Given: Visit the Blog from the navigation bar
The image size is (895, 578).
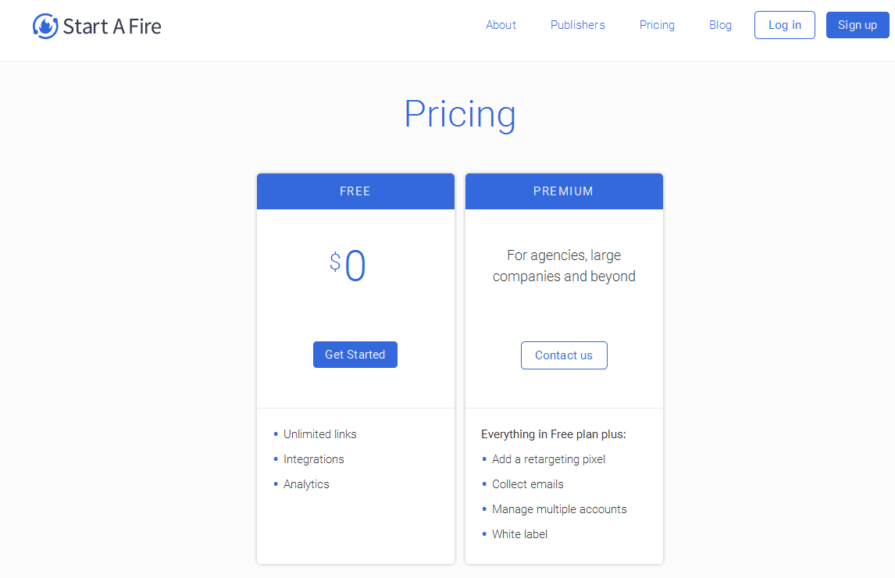Looking at the screenshot, I should tap(720, 25).
